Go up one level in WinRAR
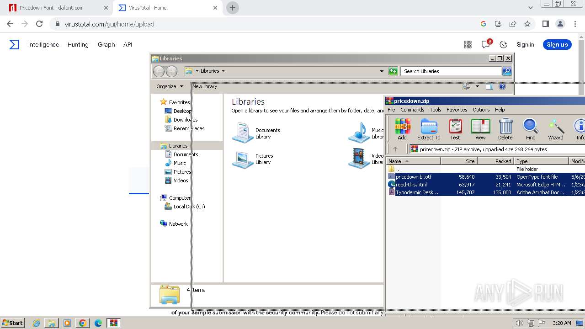The image size is (585, 329). pyautogui.click(x=395, y=149)
